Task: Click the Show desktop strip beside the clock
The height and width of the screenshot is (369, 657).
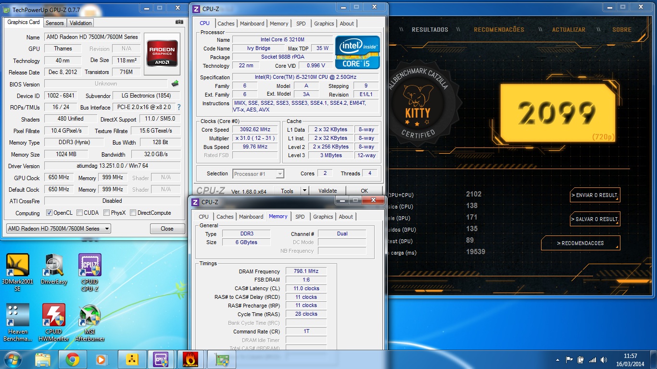Action: [653, 359]
